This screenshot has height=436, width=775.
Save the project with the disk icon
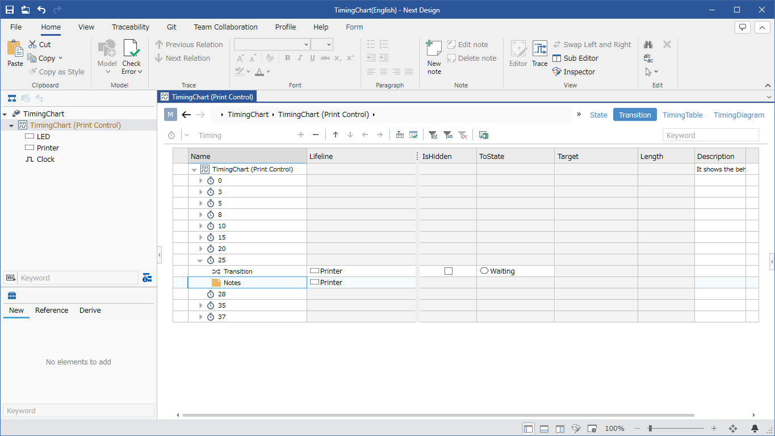[10, 10]
